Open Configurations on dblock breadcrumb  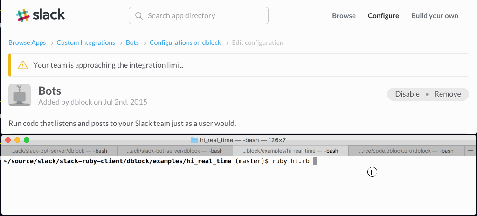click(185, 42)
